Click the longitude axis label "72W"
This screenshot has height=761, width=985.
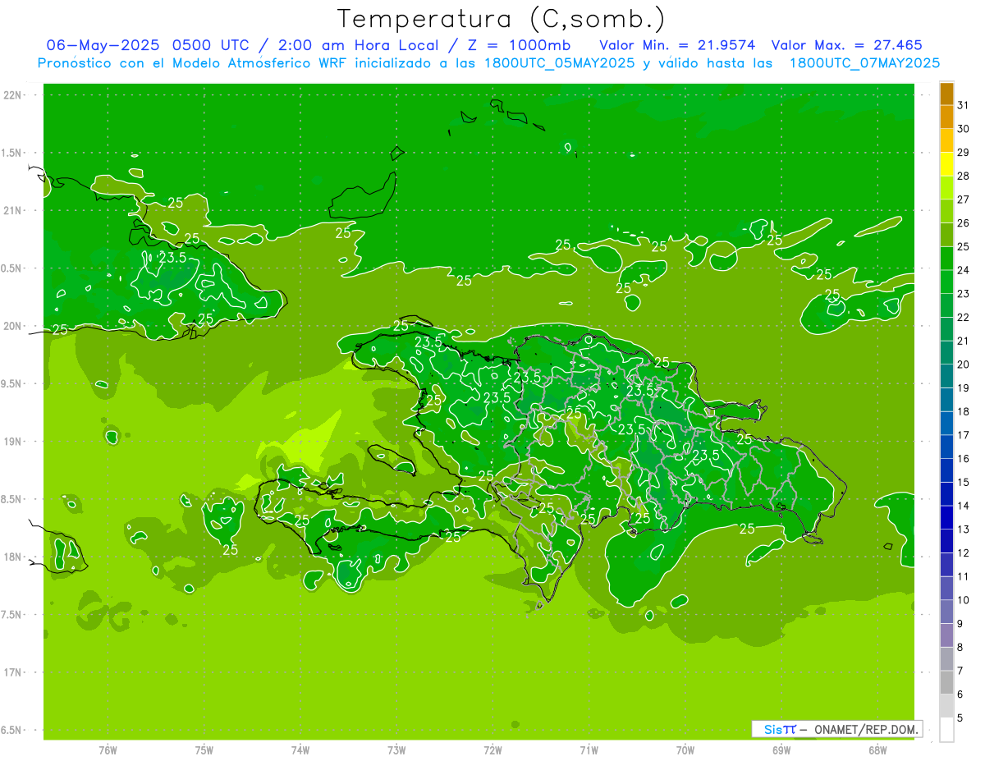click(492, 750)
